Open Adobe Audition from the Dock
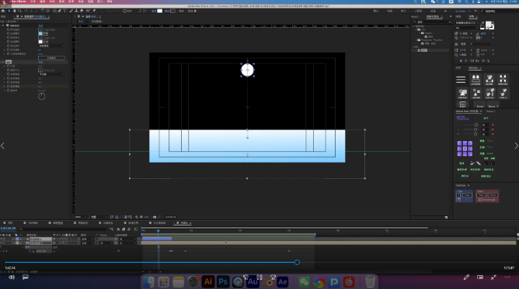The image size is (519, 289). pos(253,282)
